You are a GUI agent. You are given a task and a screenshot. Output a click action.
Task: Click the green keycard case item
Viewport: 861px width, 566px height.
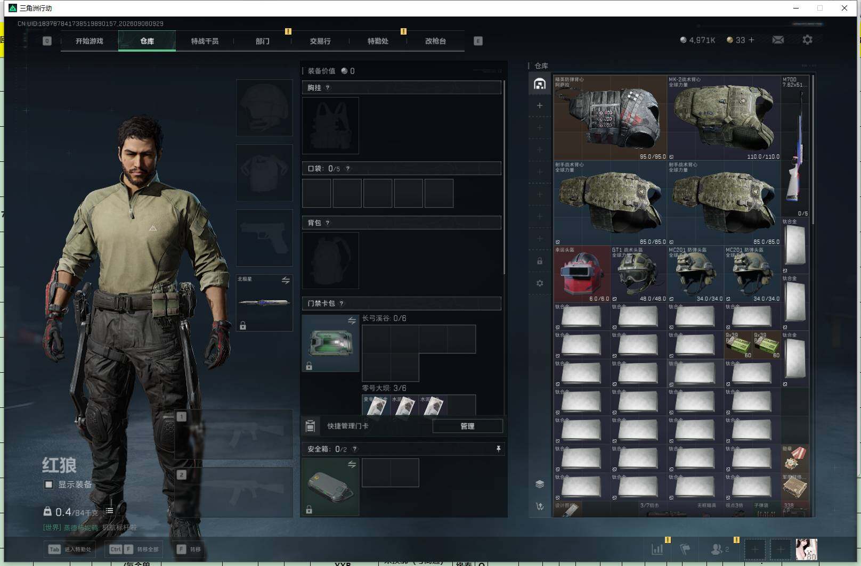[x=330, y=343]
